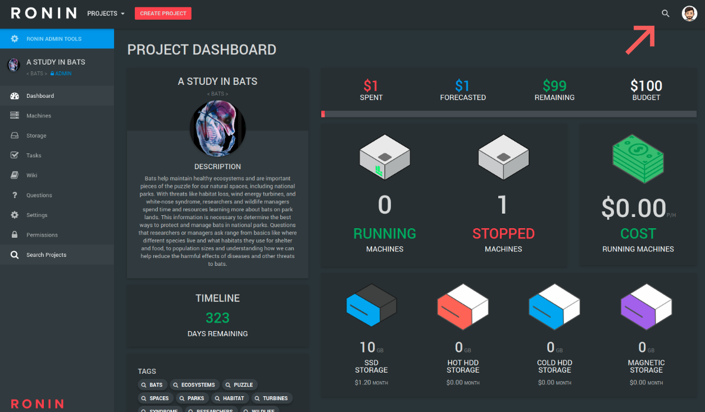The height and width of the screenshot is (412, 705).
Task: Open search with the magnifier icon in header
Action: 666,13
